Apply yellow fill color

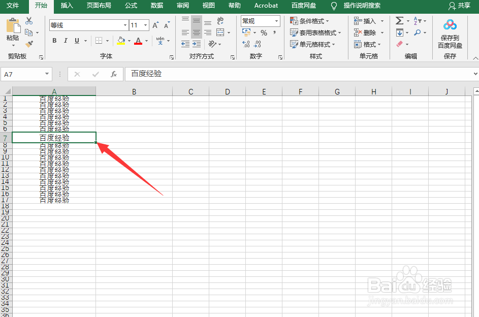(x=121, y=41)
